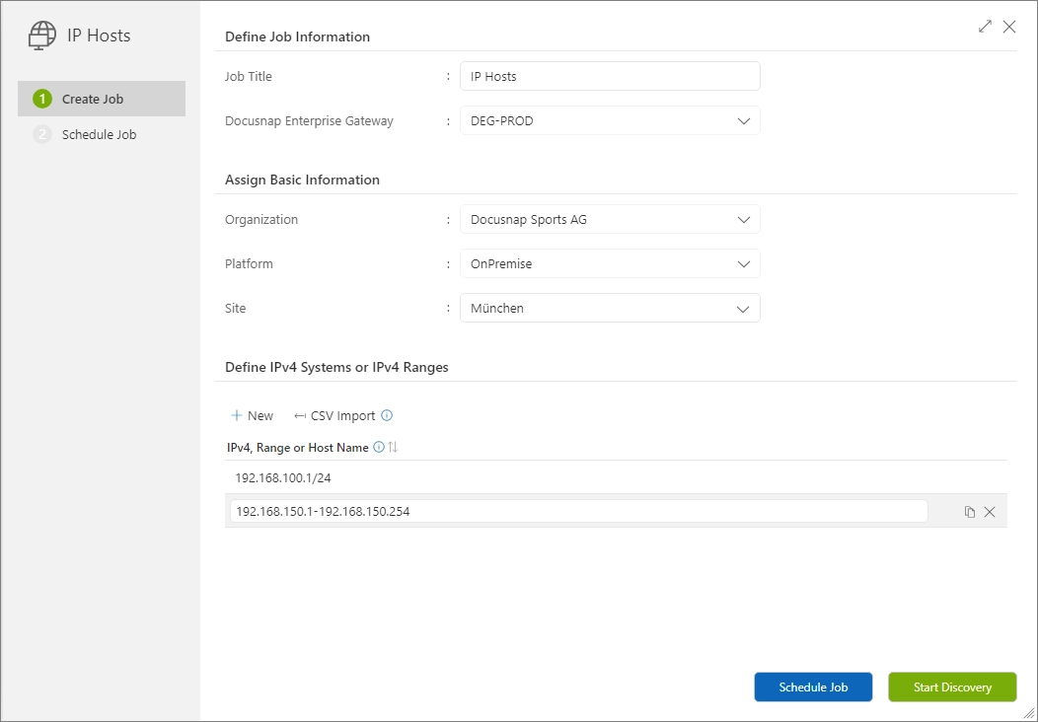Click the CSV Import arrow icon
This screenshot has width=1038, height=722.
[300, 415]
